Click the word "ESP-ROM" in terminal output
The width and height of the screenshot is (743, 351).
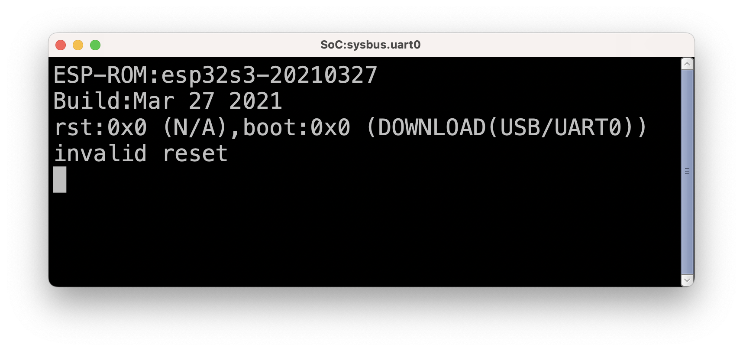pyautogui.click(x=100, y=75)
